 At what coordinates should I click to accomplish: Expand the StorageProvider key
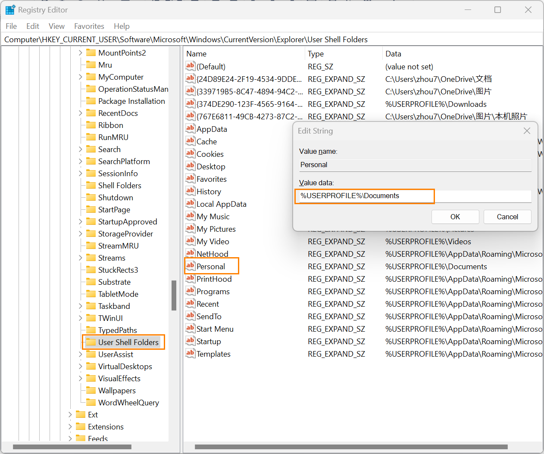point(80,233)
